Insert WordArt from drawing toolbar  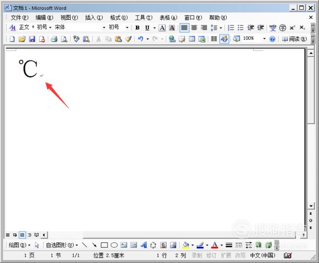(x=144, y=245)
